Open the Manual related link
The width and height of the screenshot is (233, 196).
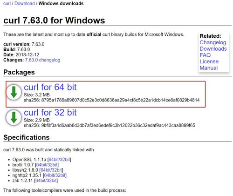coord(209,68)
